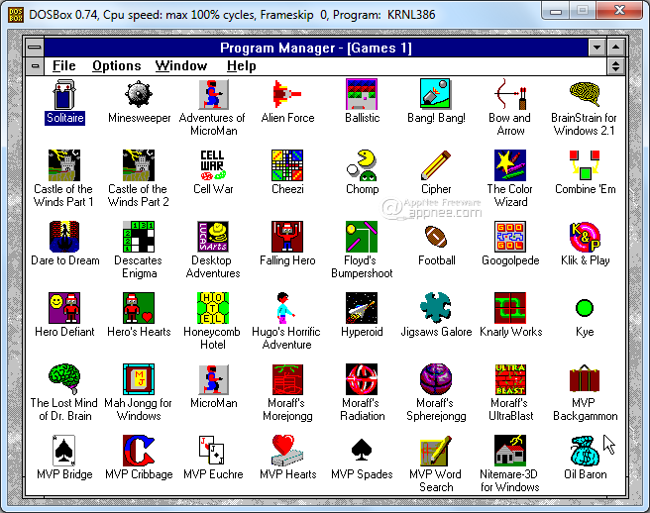The width and height of the screenshot is (650, 513).
Task: Select Mah Jongg for Windows icon
Action: pyautogui.click(x=139, y=379)
